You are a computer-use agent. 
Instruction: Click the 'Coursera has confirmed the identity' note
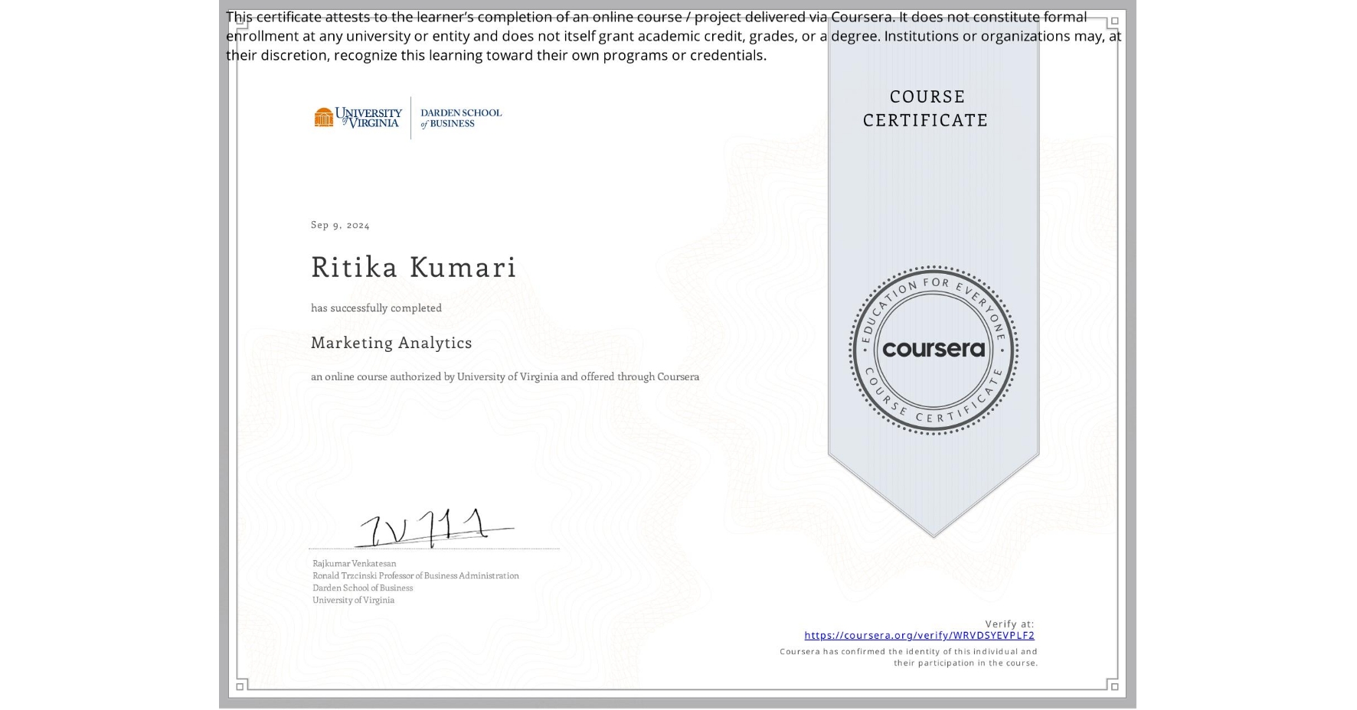(x=909, y=657)
